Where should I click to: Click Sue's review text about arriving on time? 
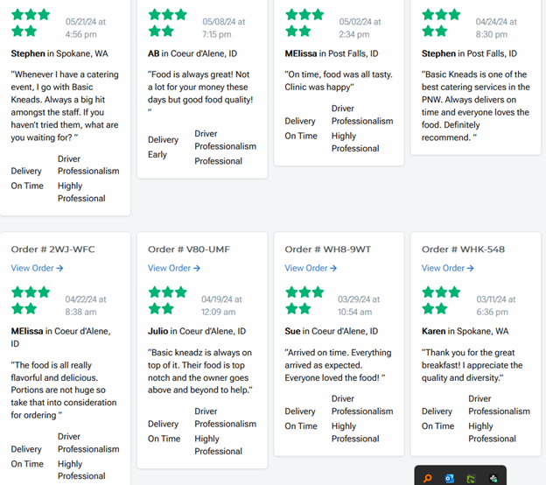click(x=337, y=365)
